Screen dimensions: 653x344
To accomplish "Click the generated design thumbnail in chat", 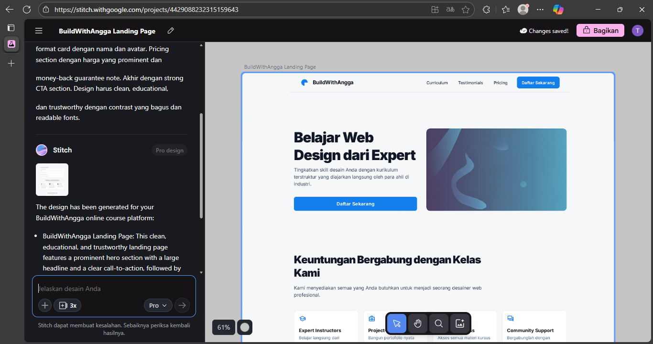I will coord(52,180).
